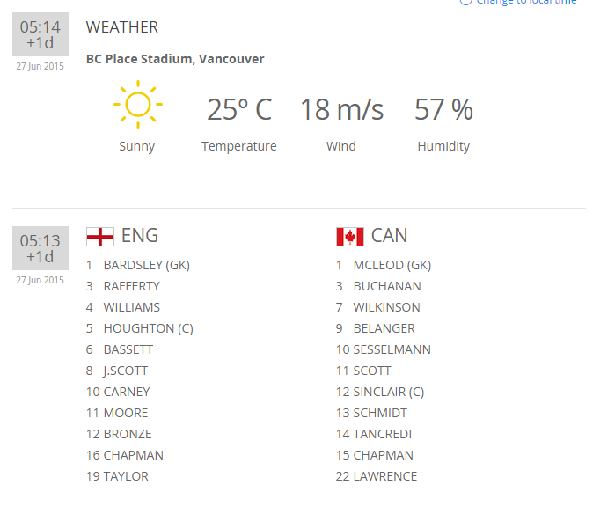Screen dimensions: 593x522
Task: Click the 'Change to local time' link
Action: click(525, 3)
